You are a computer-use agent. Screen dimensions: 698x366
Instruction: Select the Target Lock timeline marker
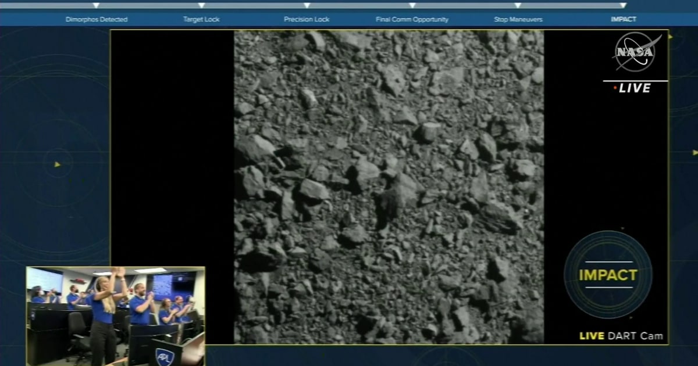[x=202, y=5]
